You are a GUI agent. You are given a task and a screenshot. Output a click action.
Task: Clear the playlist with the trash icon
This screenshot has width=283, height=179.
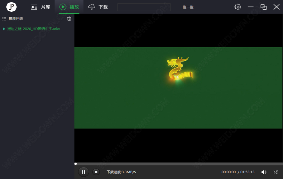(69, 19)
